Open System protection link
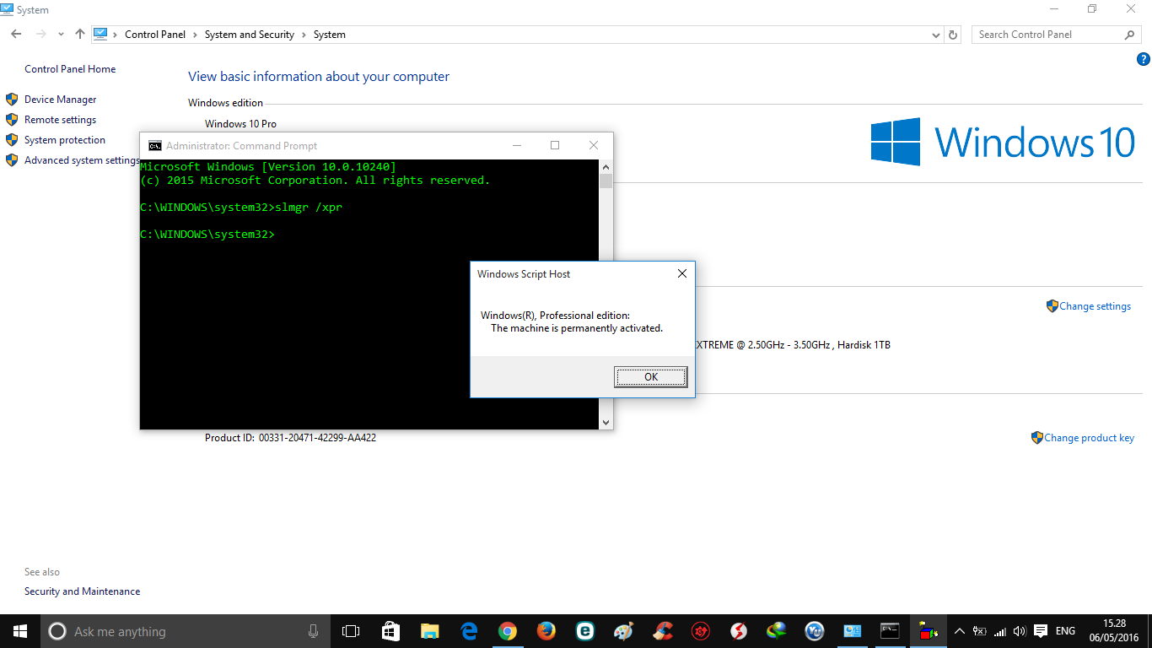 click(x=65, y=140)
